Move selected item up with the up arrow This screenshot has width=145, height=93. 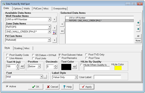[138, 22]
